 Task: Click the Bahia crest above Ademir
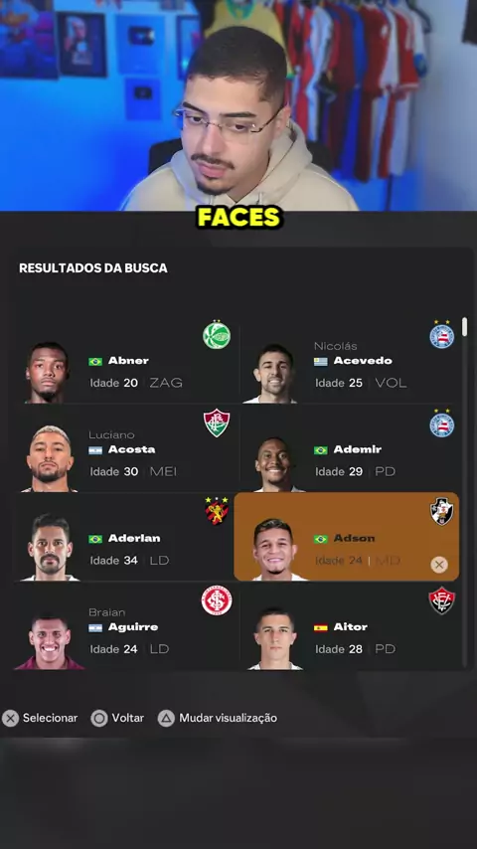[442, 423]
